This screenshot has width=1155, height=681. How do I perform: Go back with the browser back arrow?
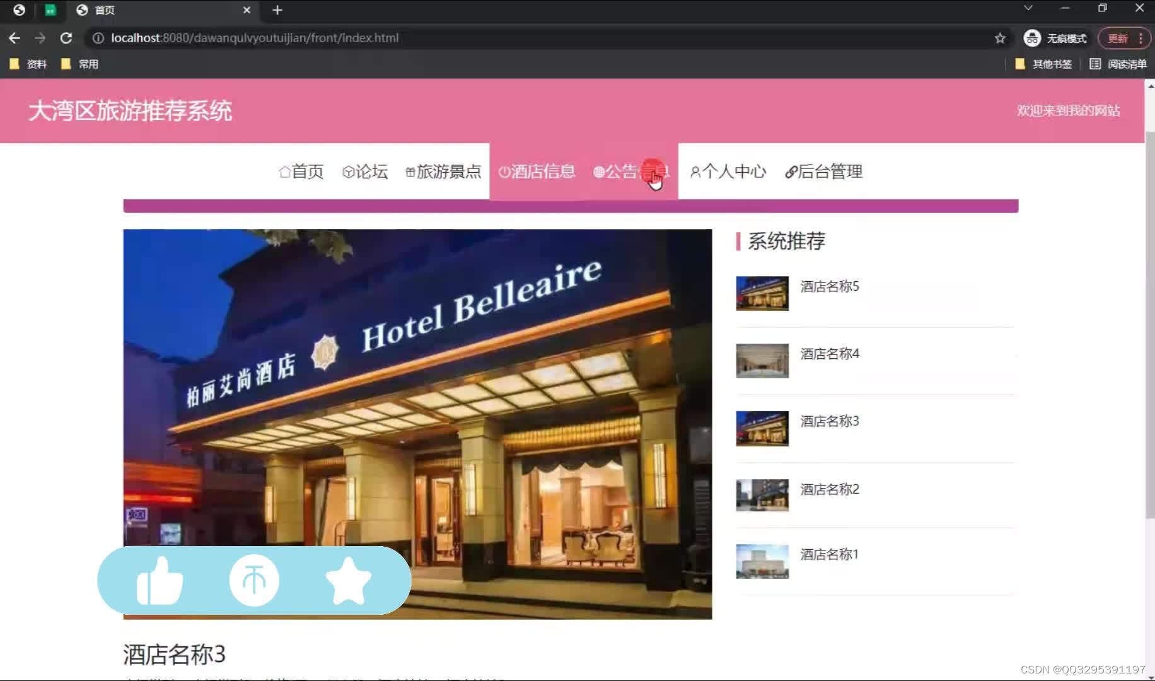15,38
